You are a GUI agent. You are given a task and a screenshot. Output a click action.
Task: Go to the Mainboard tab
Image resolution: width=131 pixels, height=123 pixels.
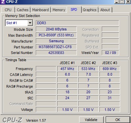coord(40,10)
